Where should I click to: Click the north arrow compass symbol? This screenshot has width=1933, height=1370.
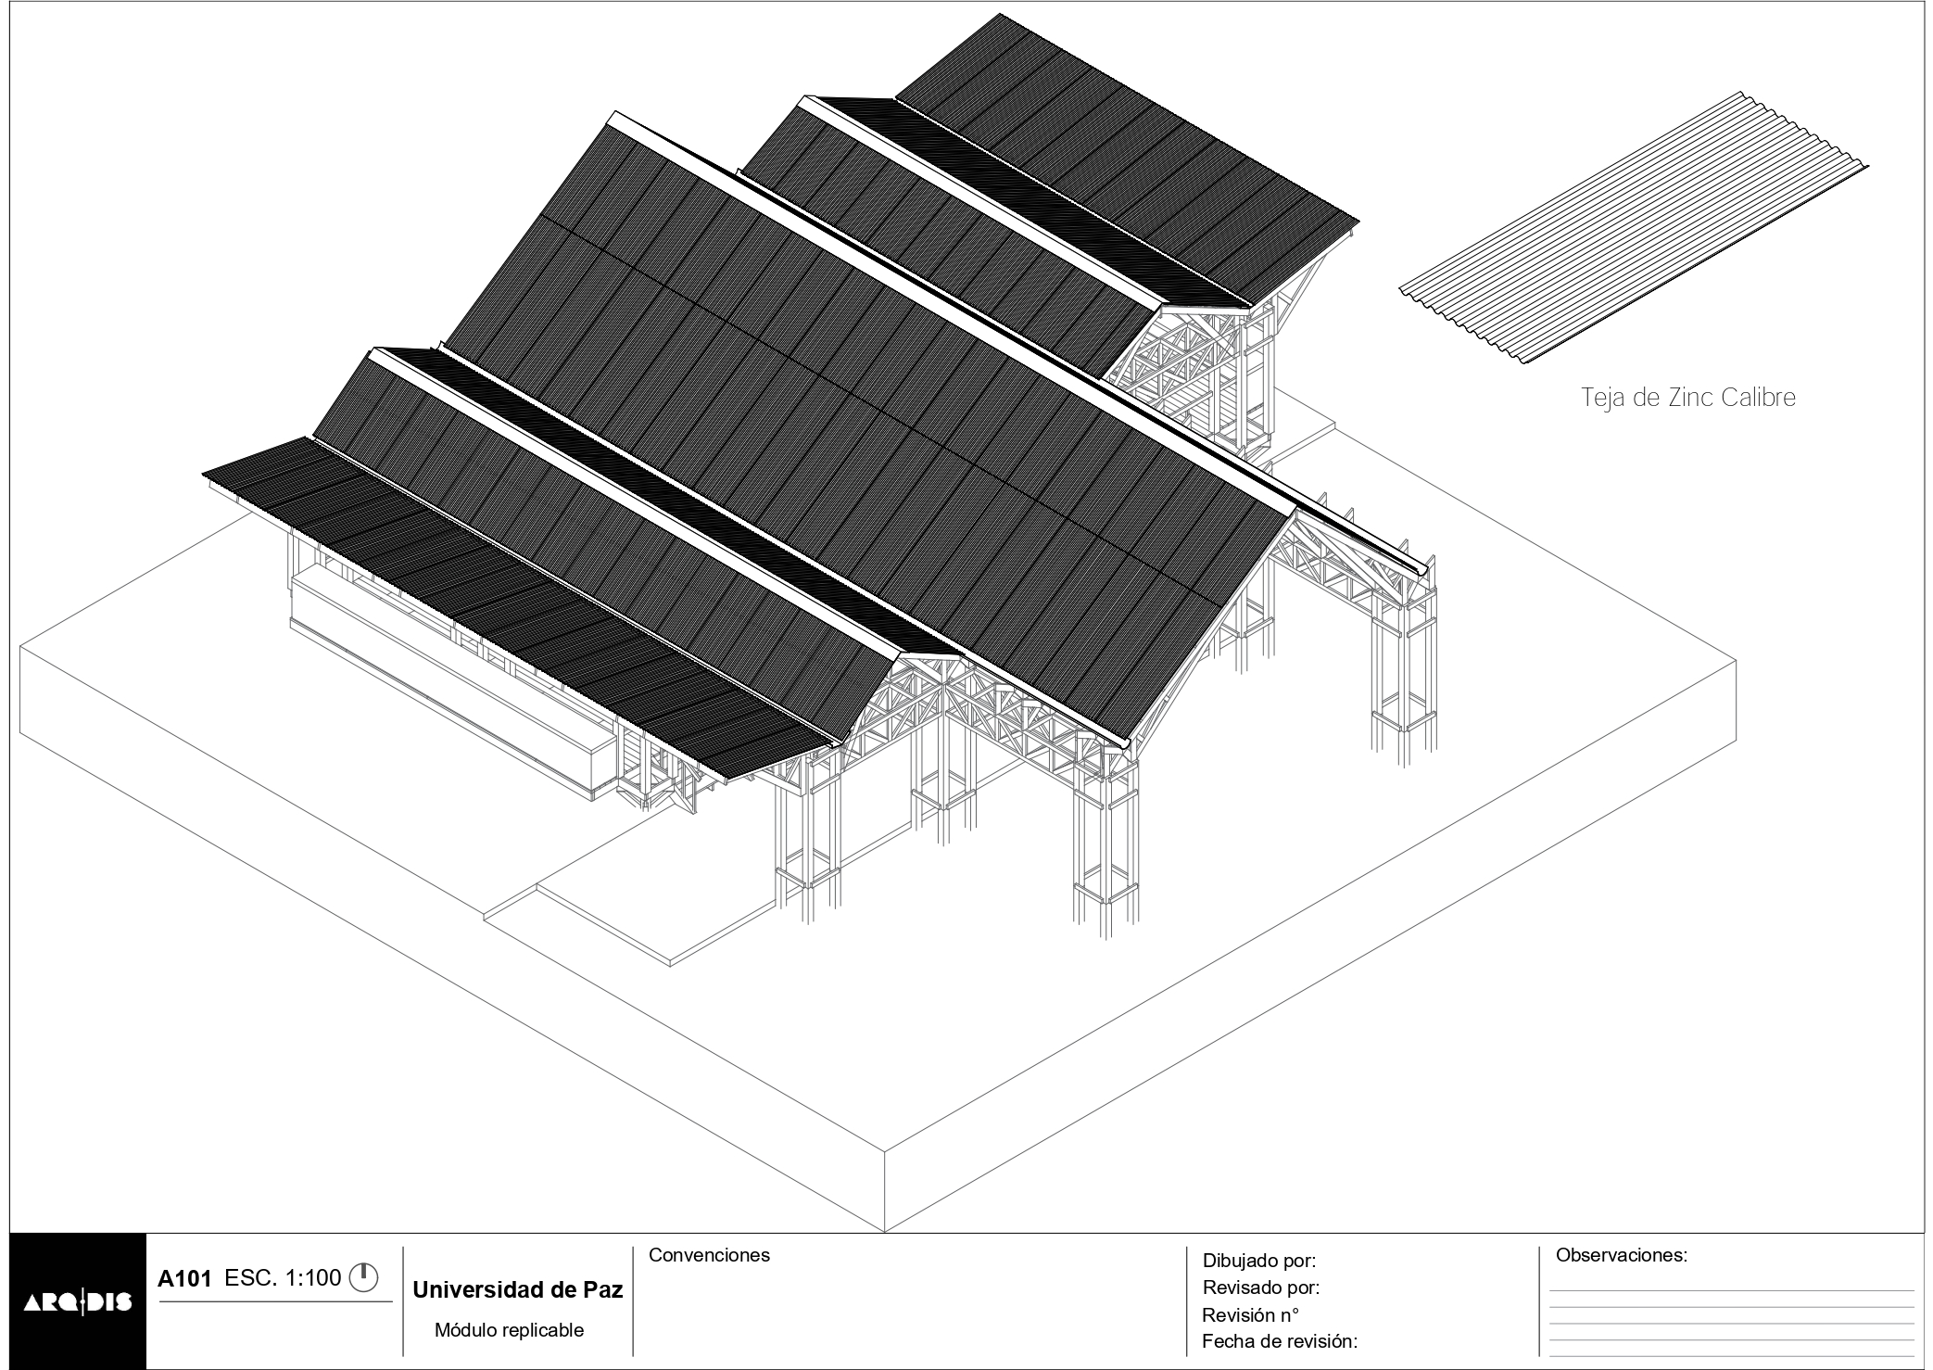(x=364, y=1278)
